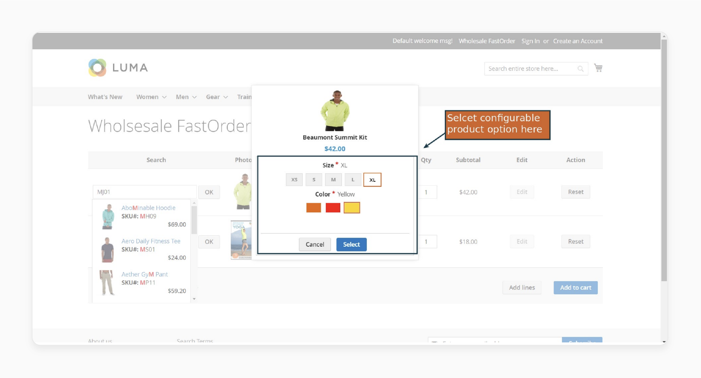
Task: Click the $18.00 subtotal value
Action: (x=468, y=242)
